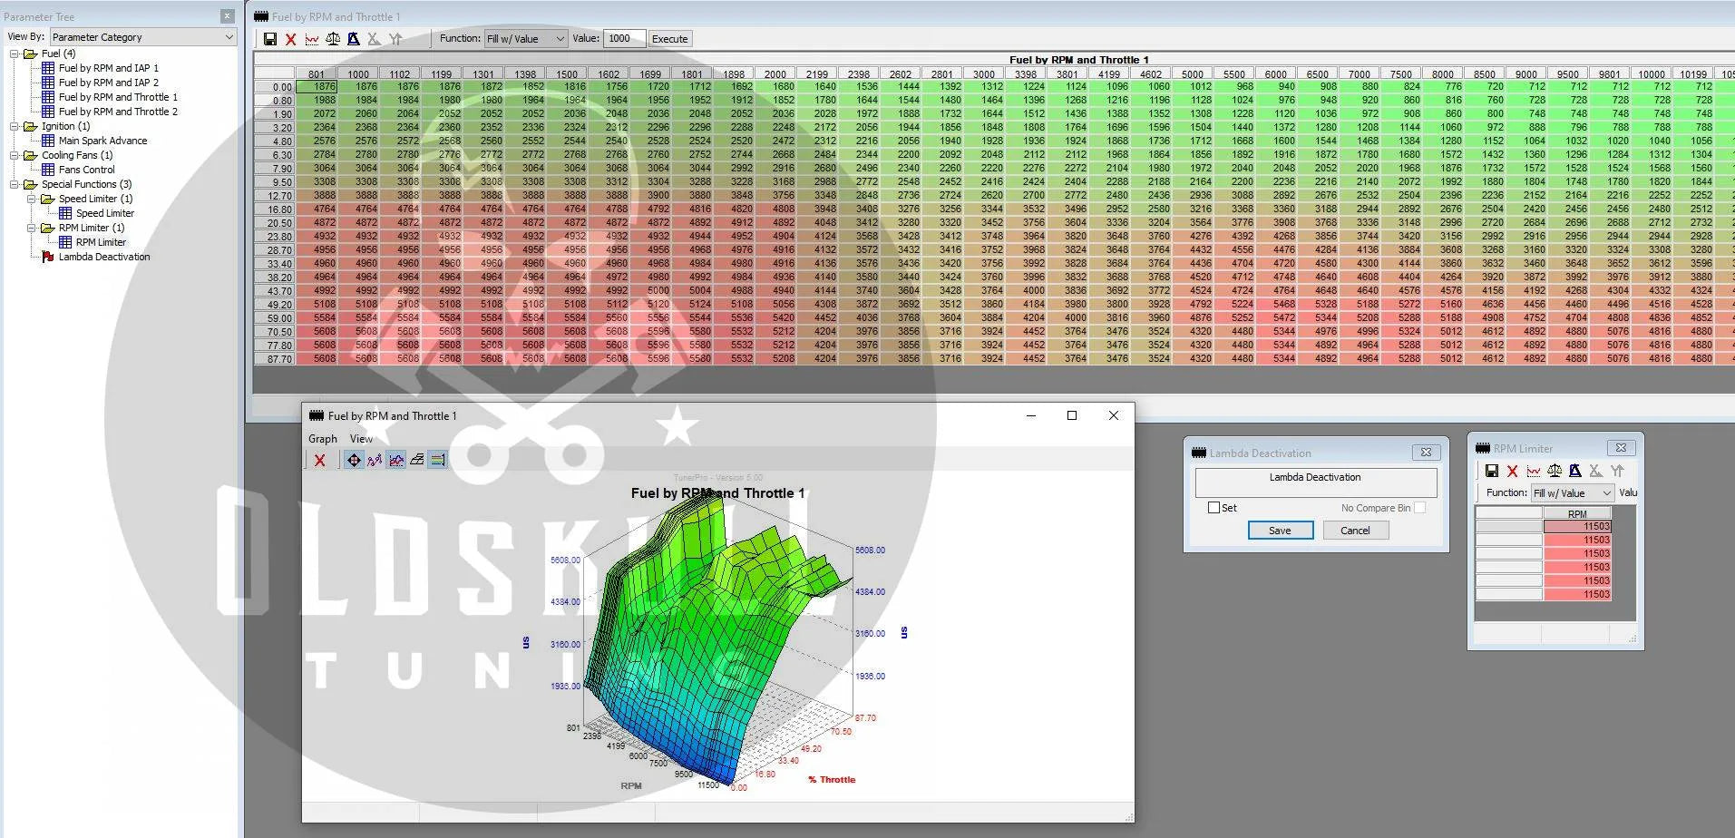This screenshot has height=838, width=1735.
Task: Toggle the No Compare Bin checkbox
Action: click(x=1419, y=508)
